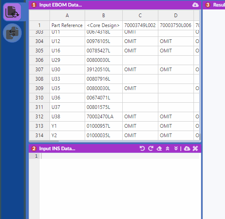Click the 'Input INS Data...' panel title
The width and height of the screenshot is (225, 219).
(x=57, y=149)
